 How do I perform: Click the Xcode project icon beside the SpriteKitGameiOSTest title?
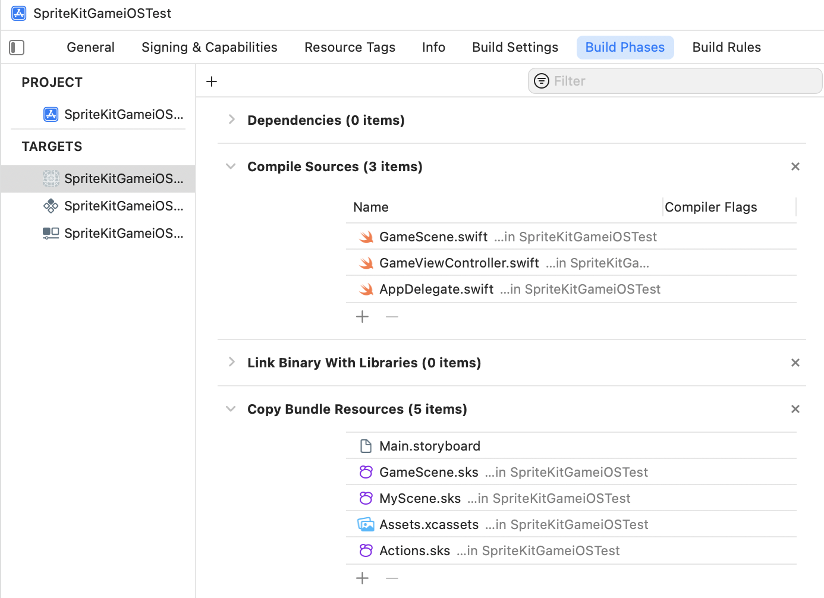19,13
